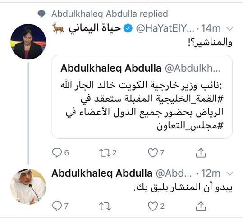Click the blue verified badge on Hayat's name
243x219 pixels.
pyautogui.click(x=128, y=28)
